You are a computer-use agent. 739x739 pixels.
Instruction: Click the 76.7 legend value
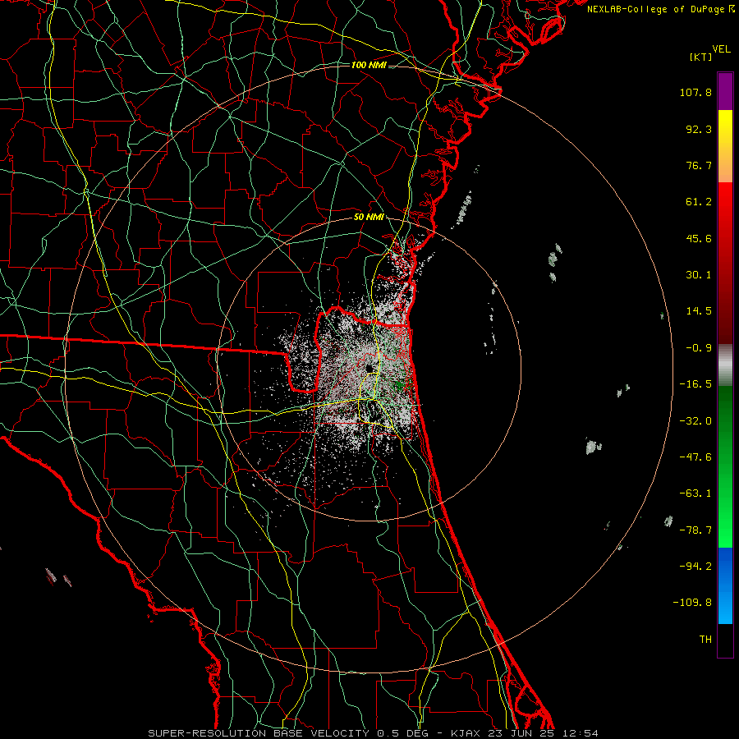pyautogui.click(x=699, y=165)
